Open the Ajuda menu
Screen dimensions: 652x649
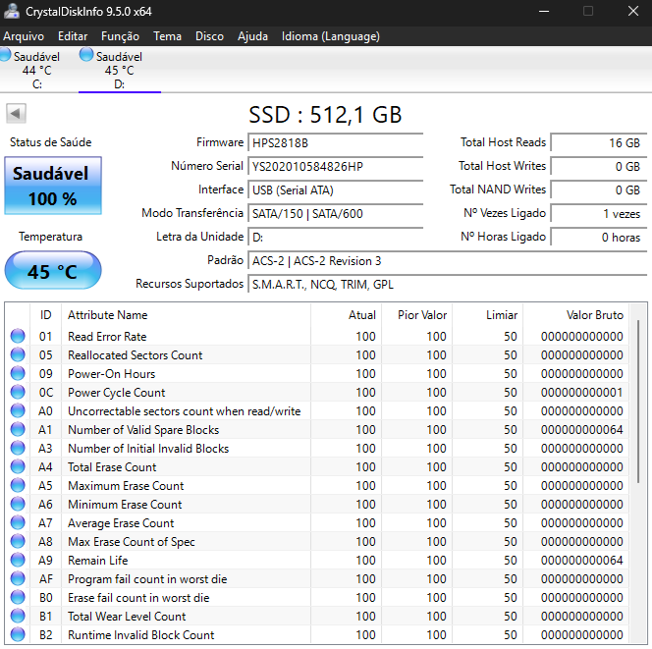click(x=252, y=36)
